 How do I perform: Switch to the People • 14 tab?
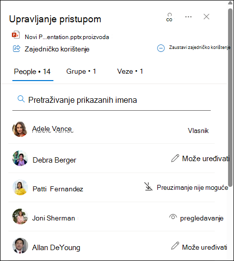[32, 72]
